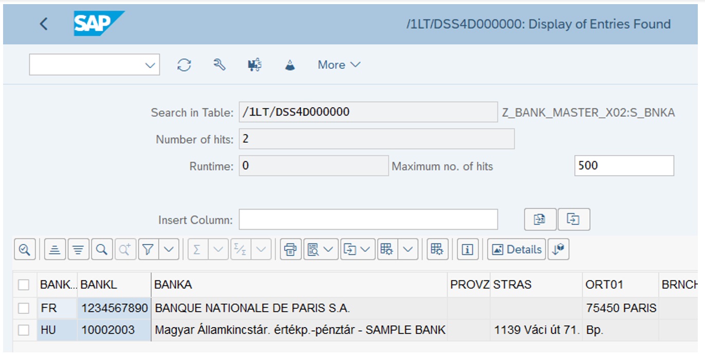Open the More menu

click(x=339, y=65)
